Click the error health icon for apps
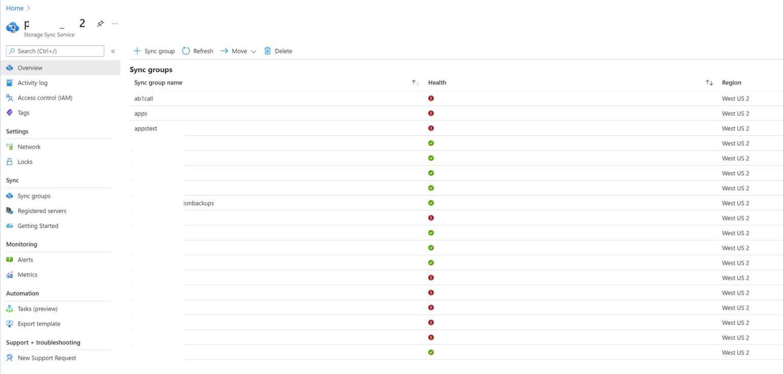783x374 pixels. [x=431, y=113]
